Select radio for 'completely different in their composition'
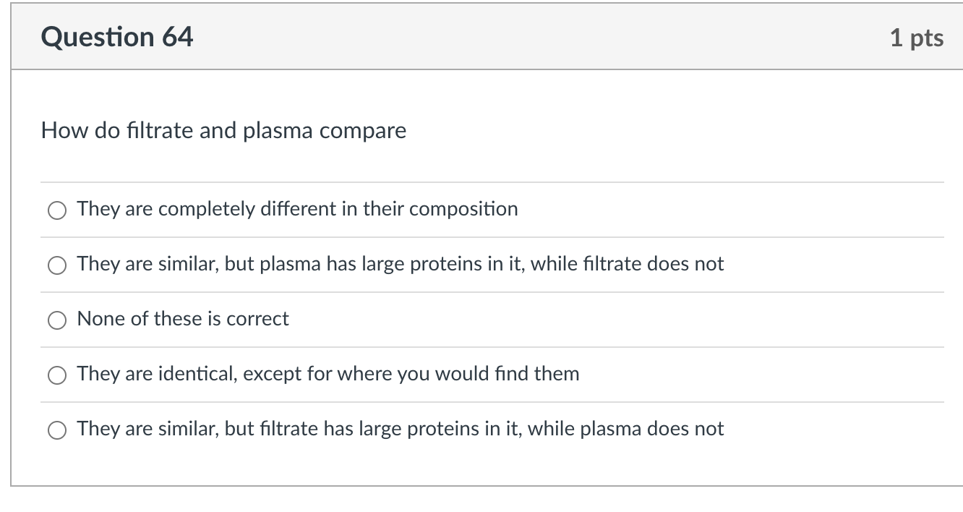Image resolution: width=963 pixels, height=512 pixels. [57, 210]
